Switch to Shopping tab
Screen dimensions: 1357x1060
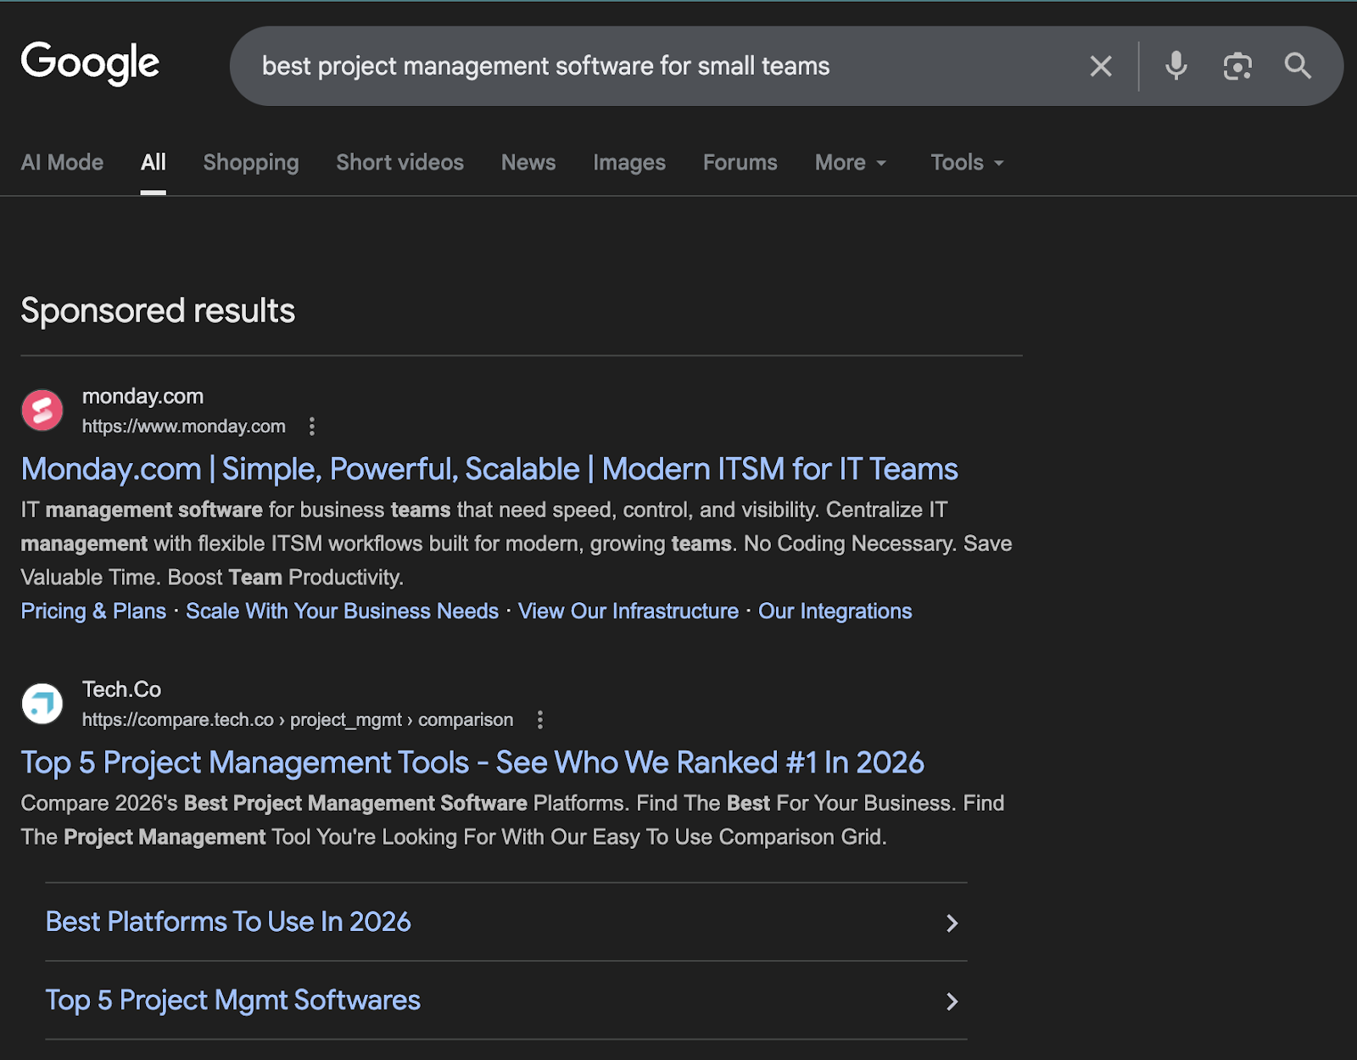[x=251, y=162]
